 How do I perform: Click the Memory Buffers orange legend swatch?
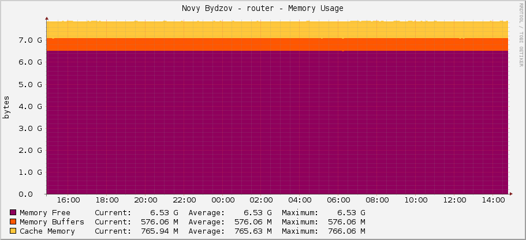[x=13, y=222]
